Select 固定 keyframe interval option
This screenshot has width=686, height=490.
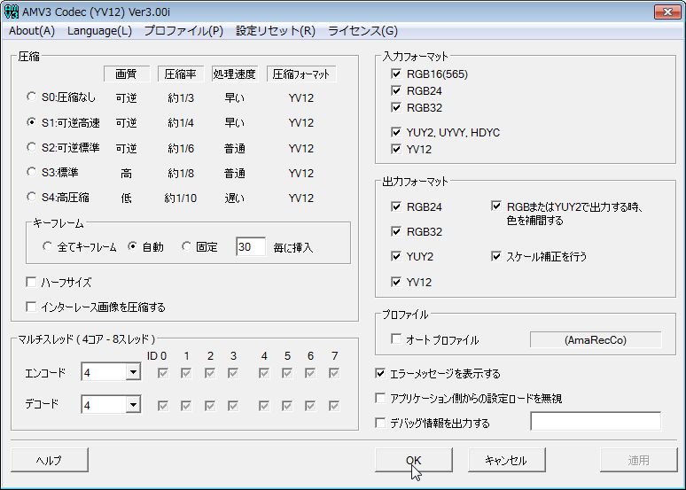187,248
